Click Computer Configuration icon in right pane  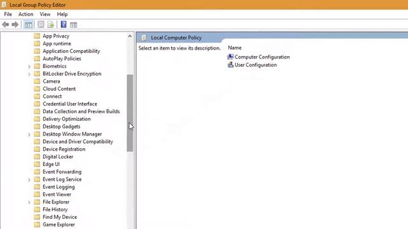pyautogui.click(x=230, y=57)
